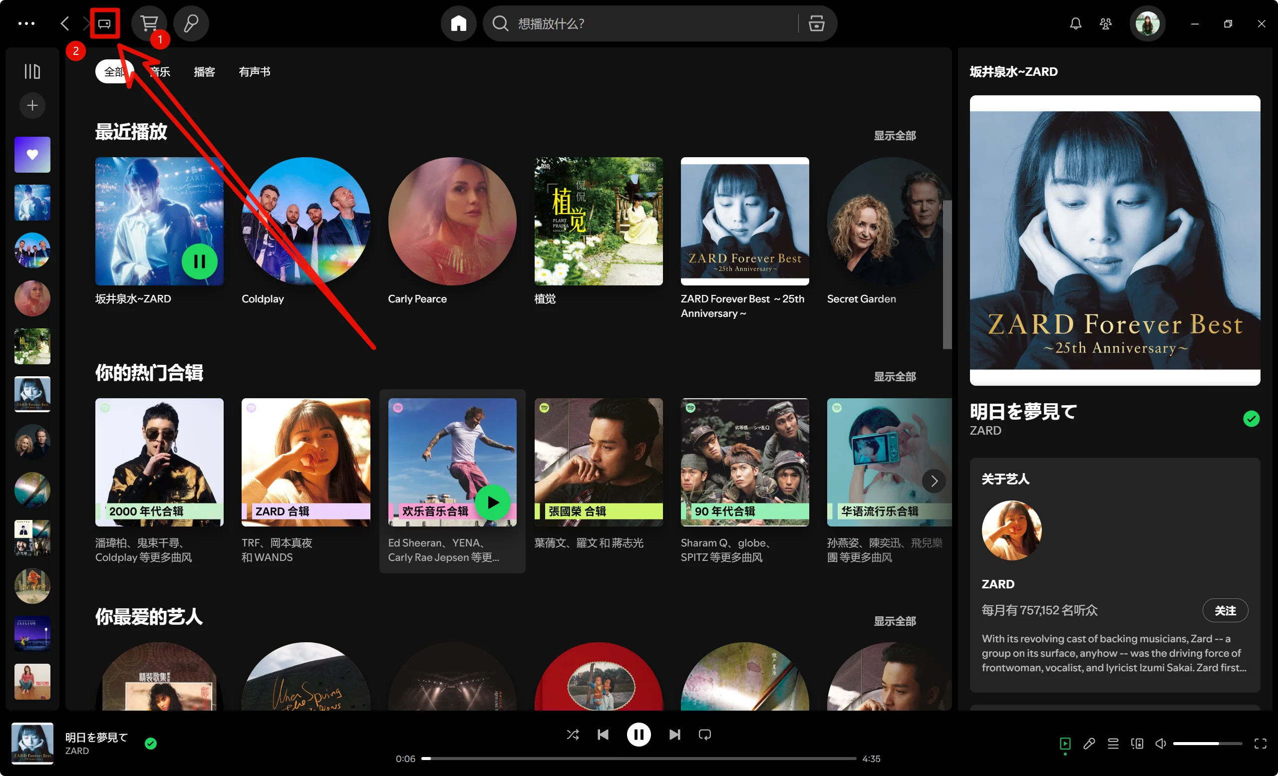Open the ZARD Forever Best album card
The height and width of the screenshot is (776, 1278).
click(745, 238)
